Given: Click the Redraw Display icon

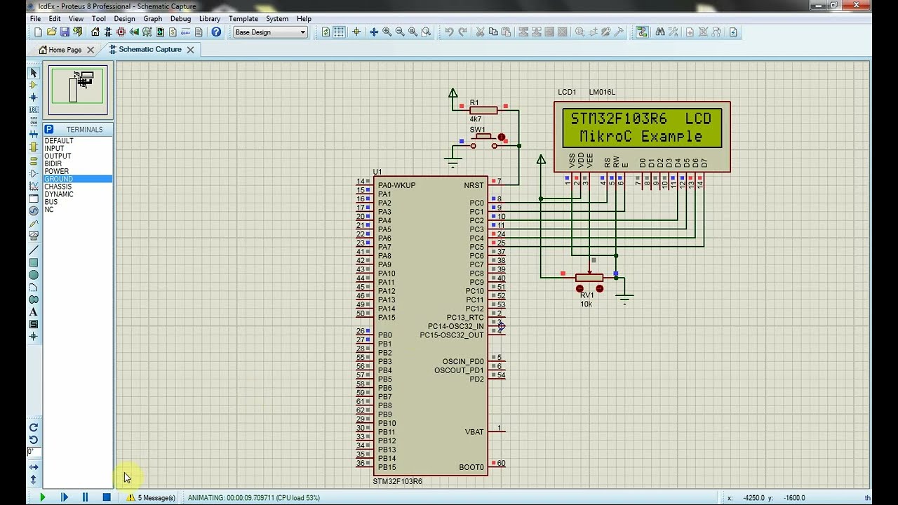Looking at the screenshot, I should tap(326, 32).
